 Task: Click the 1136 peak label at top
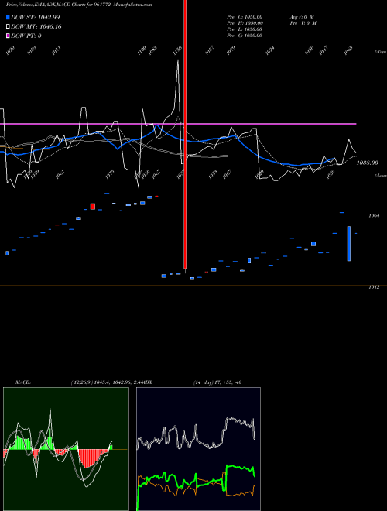[x=177, y=50]
